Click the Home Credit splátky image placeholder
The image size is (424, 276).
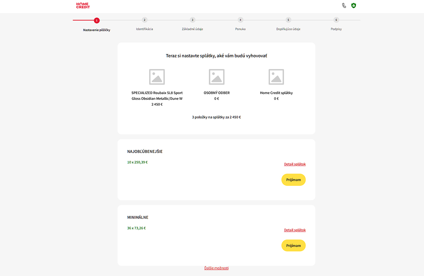click(x=276, y=77)
